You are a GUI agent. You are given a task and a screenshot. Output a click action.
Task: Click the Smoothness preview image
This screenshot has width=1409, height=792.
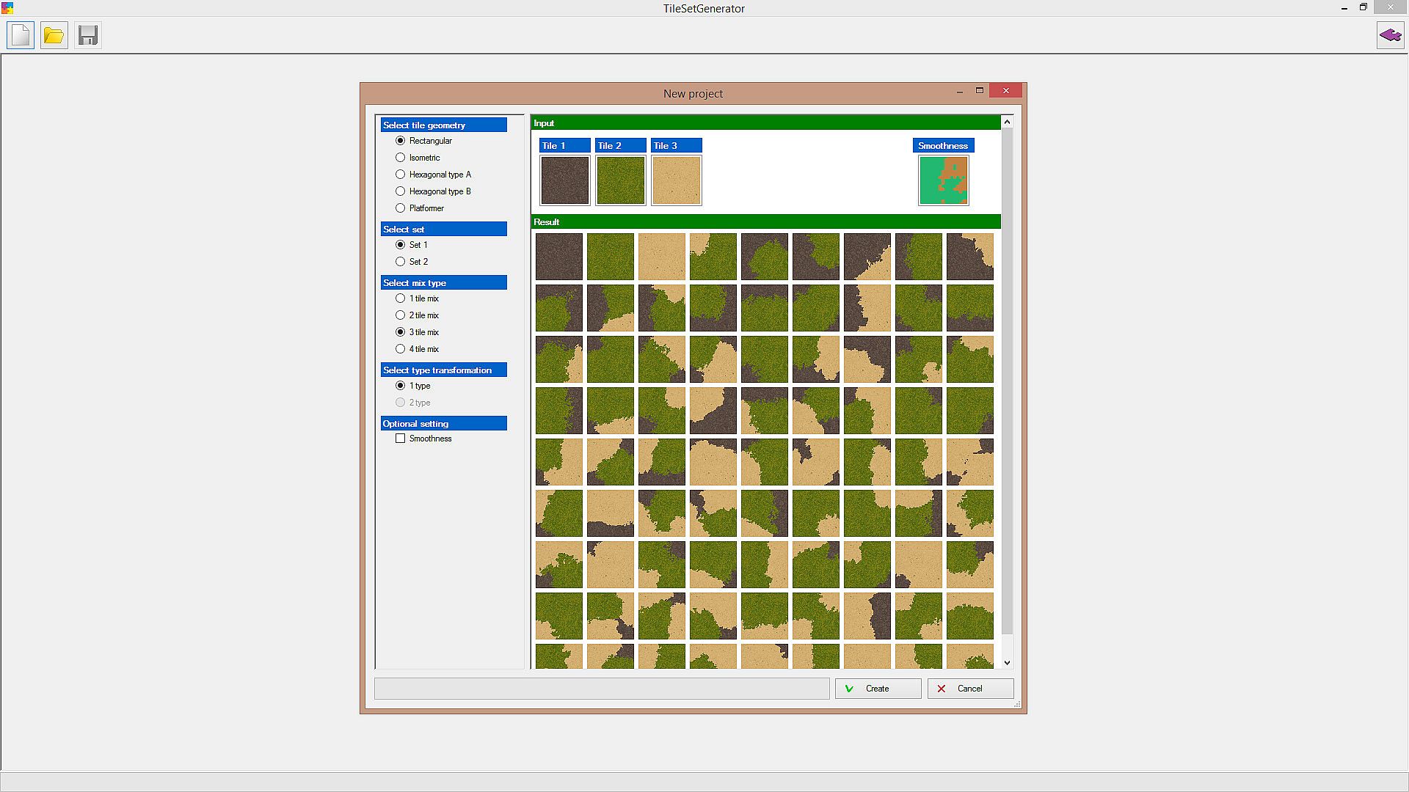[943, 180]
